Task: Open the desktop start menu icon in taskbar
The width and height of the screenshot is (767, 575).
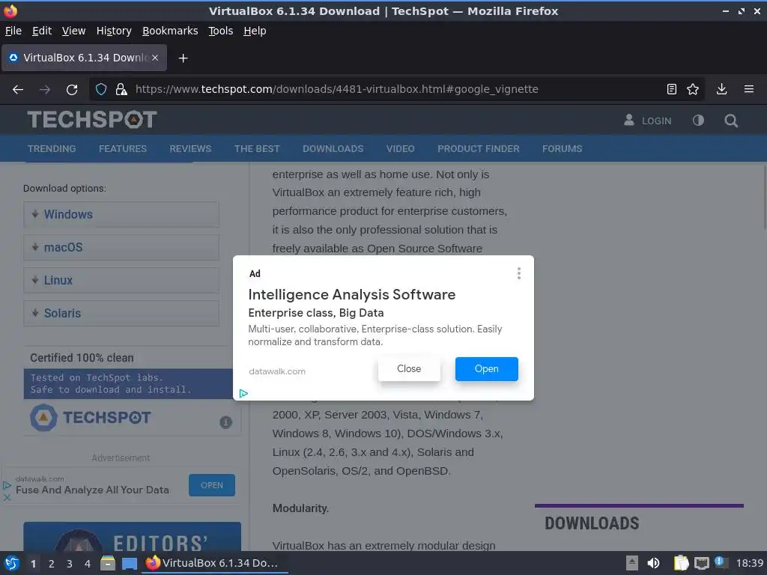Action: coord(12,563)
